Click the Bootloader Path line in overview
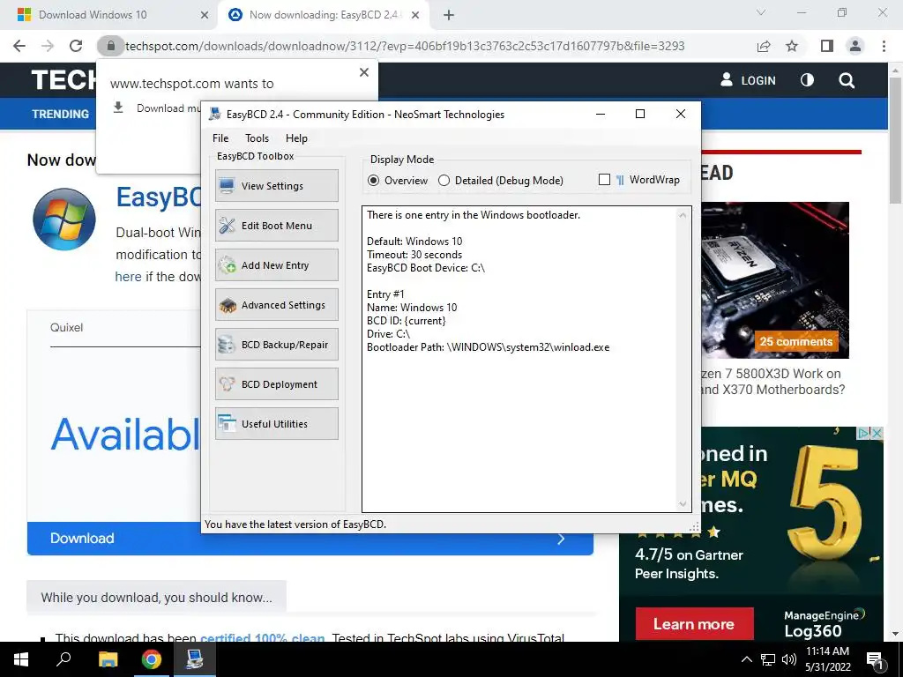Screen dimensions: 903x677 click(x=488, y=347)
